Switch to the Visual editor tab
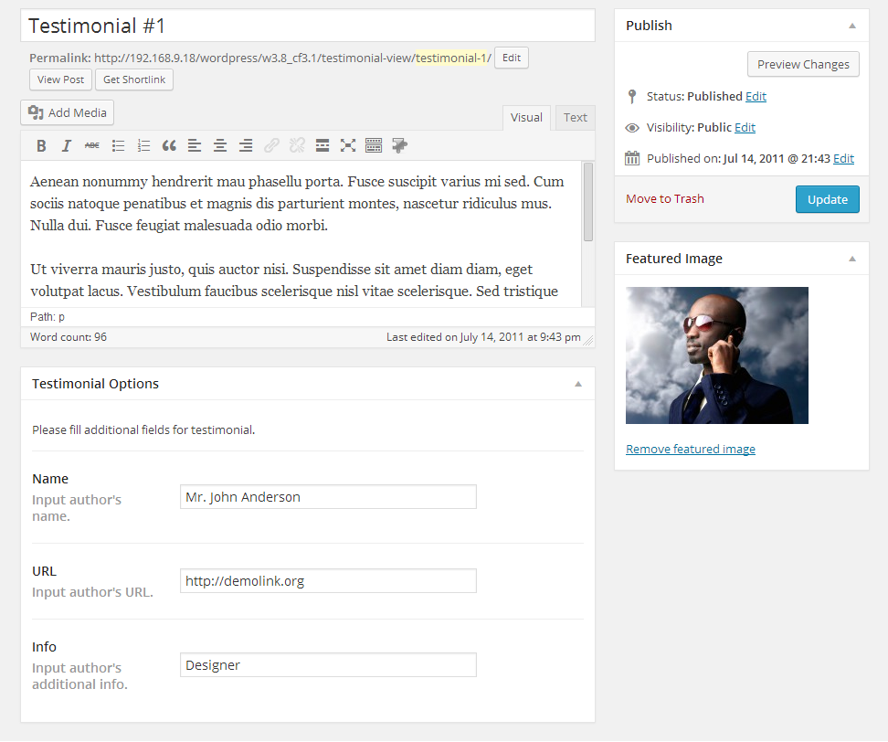Screen dimensions: 888x742 [526, 118]
